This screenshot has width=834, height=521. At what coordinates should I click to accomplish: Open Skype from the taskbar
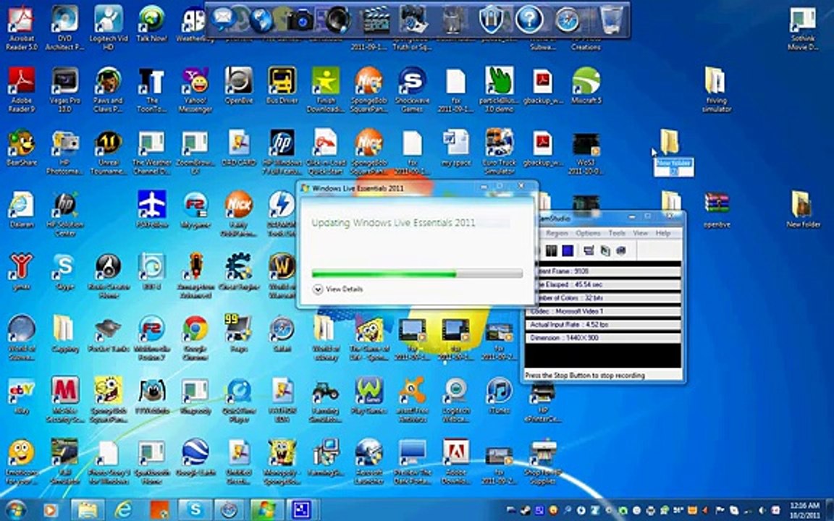[195, 510]
